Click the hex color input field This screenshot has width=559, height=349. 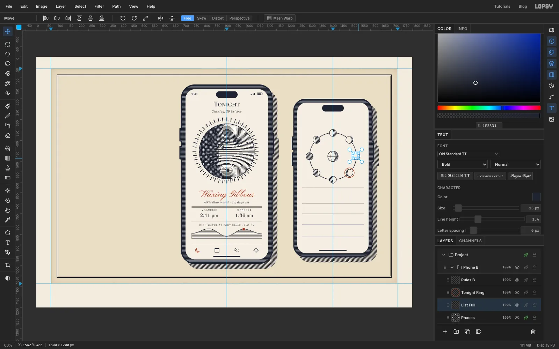point(489,126)
